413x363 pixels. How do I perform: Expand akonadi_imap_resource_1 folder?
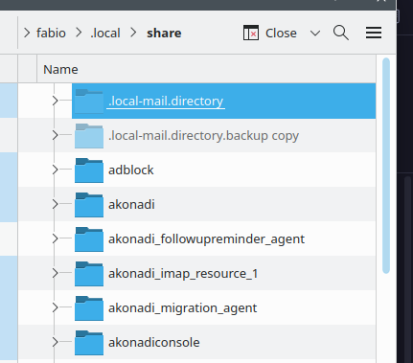[55, 273]
